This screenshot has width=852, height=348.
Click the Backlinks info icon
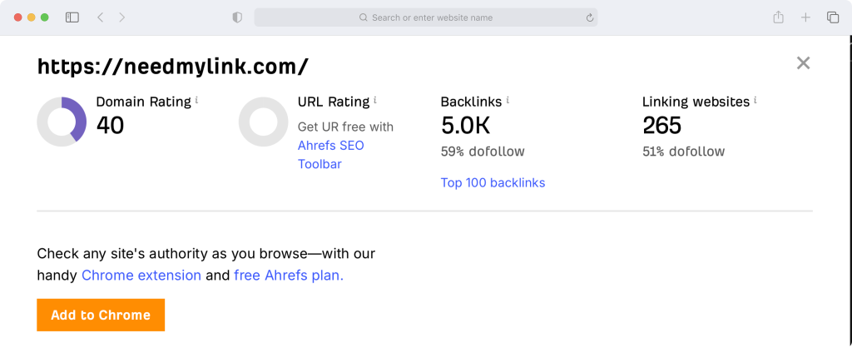click(x=508, y=100)
